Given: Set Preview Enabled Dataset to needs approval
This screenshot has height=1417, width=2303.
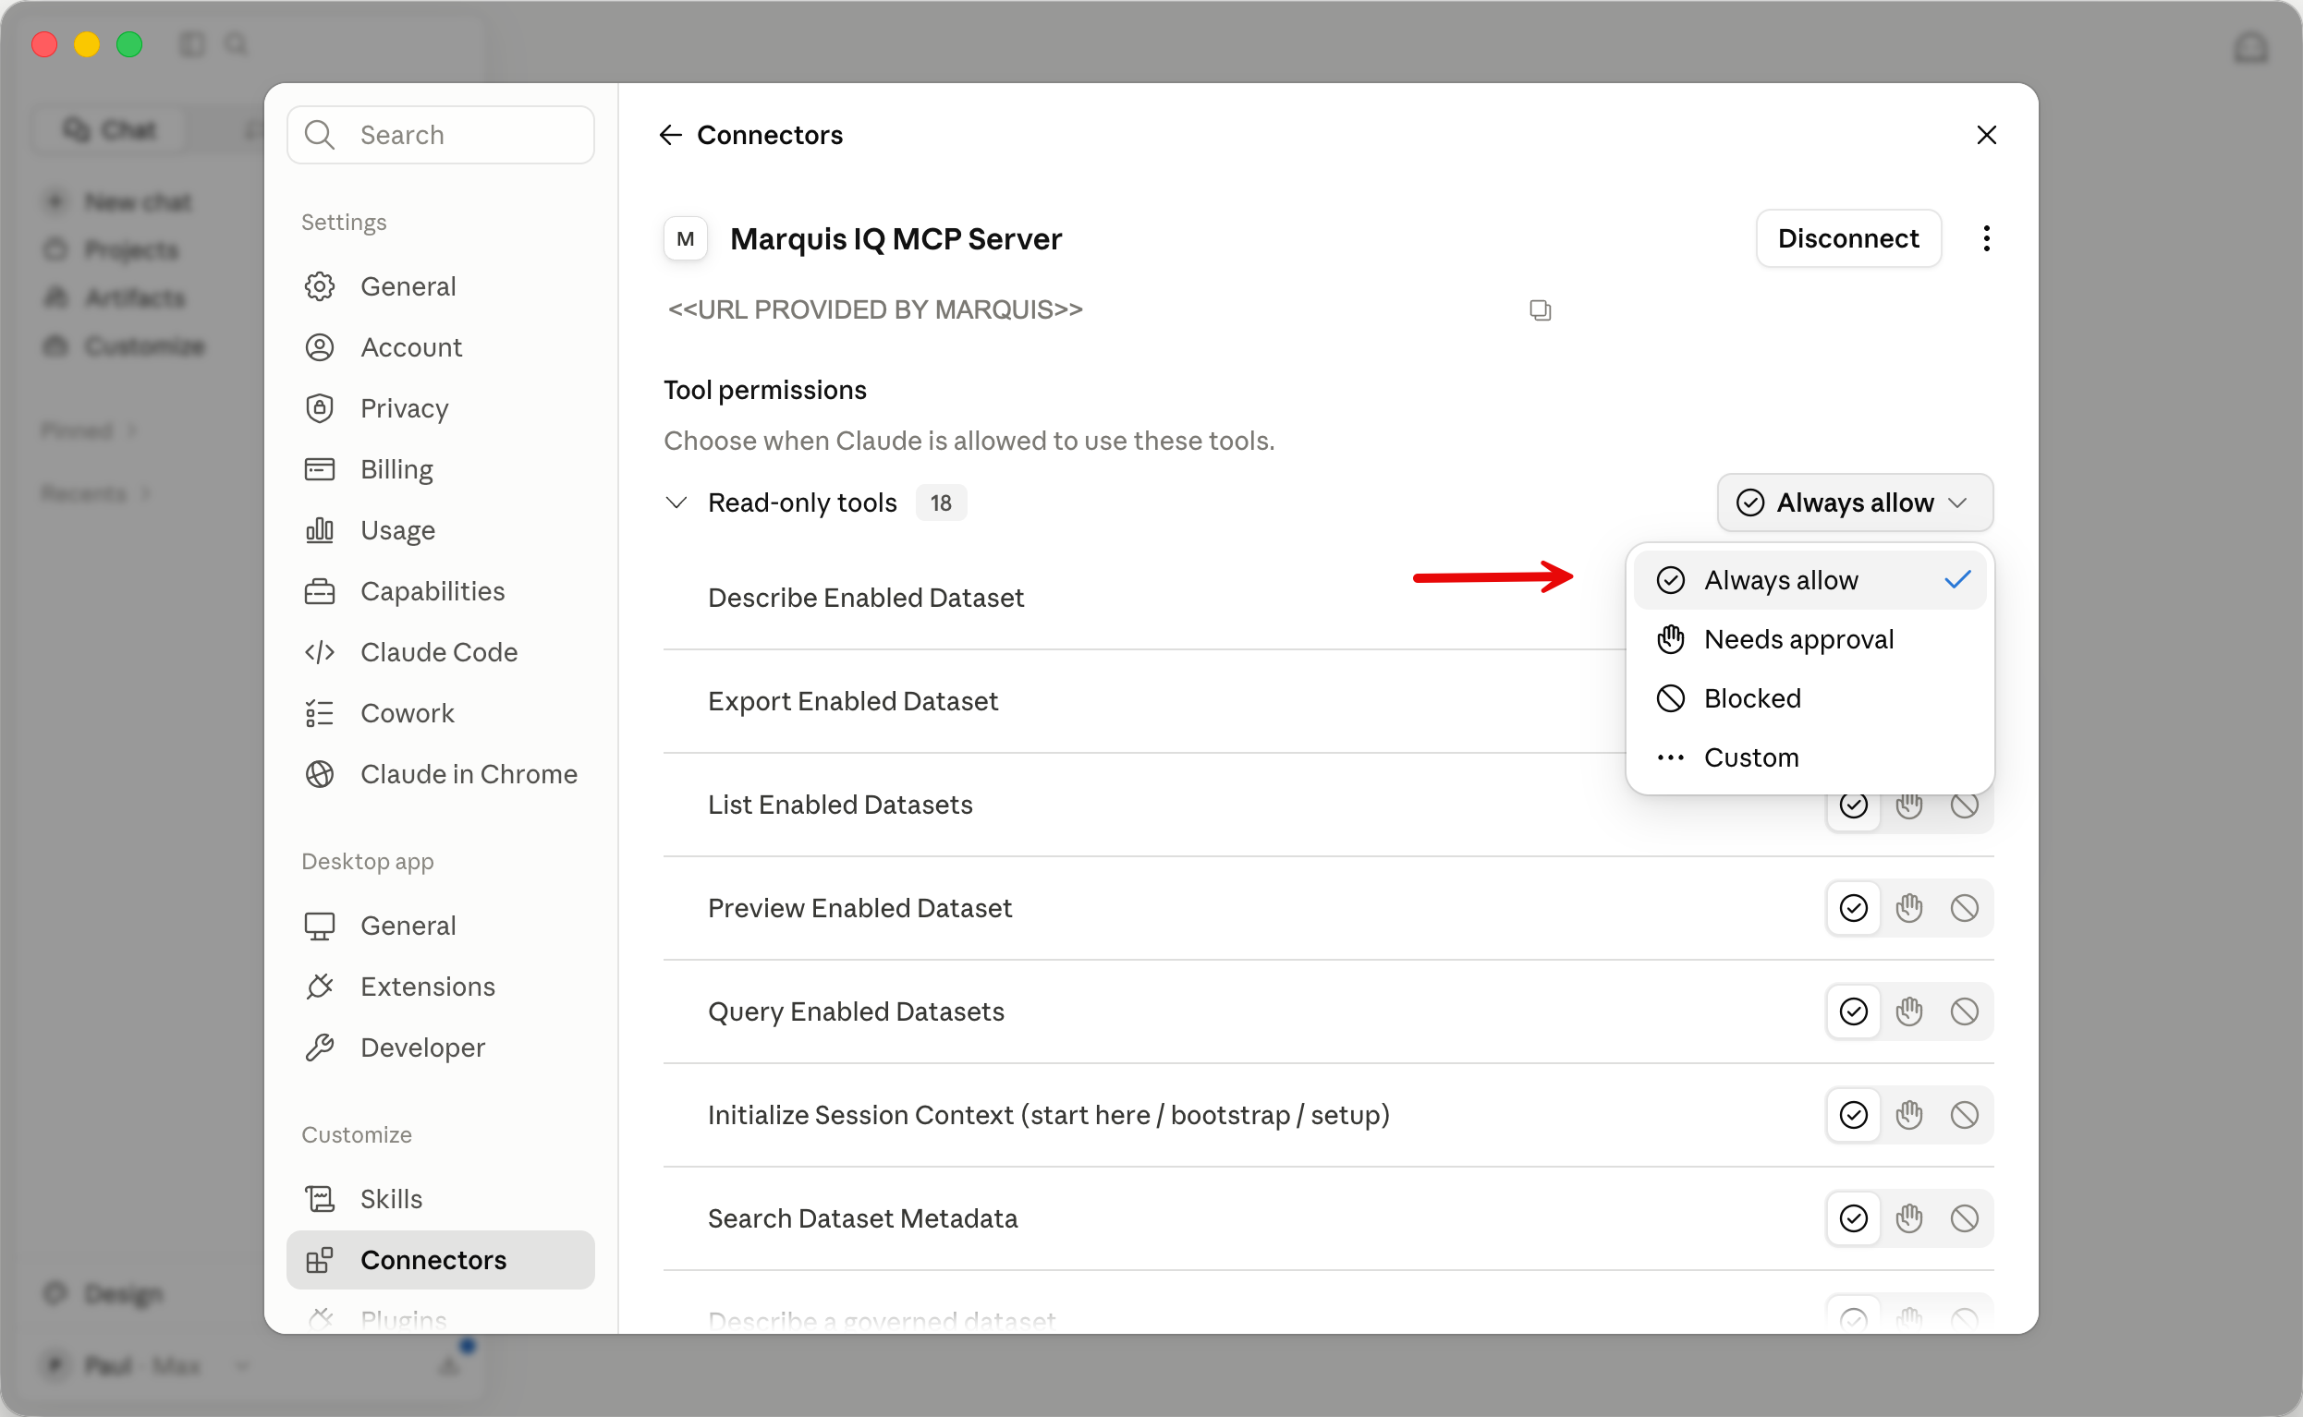Looking at the screenshot, I should (1909, 908).
